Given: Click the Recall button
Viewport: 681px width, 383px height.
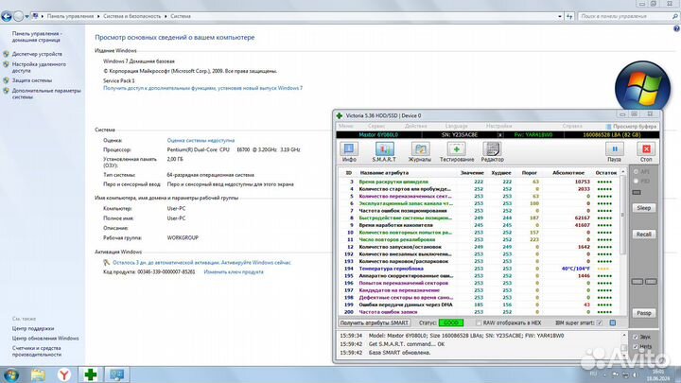Looking at the screenshot, I should click(x=644, y=235).
